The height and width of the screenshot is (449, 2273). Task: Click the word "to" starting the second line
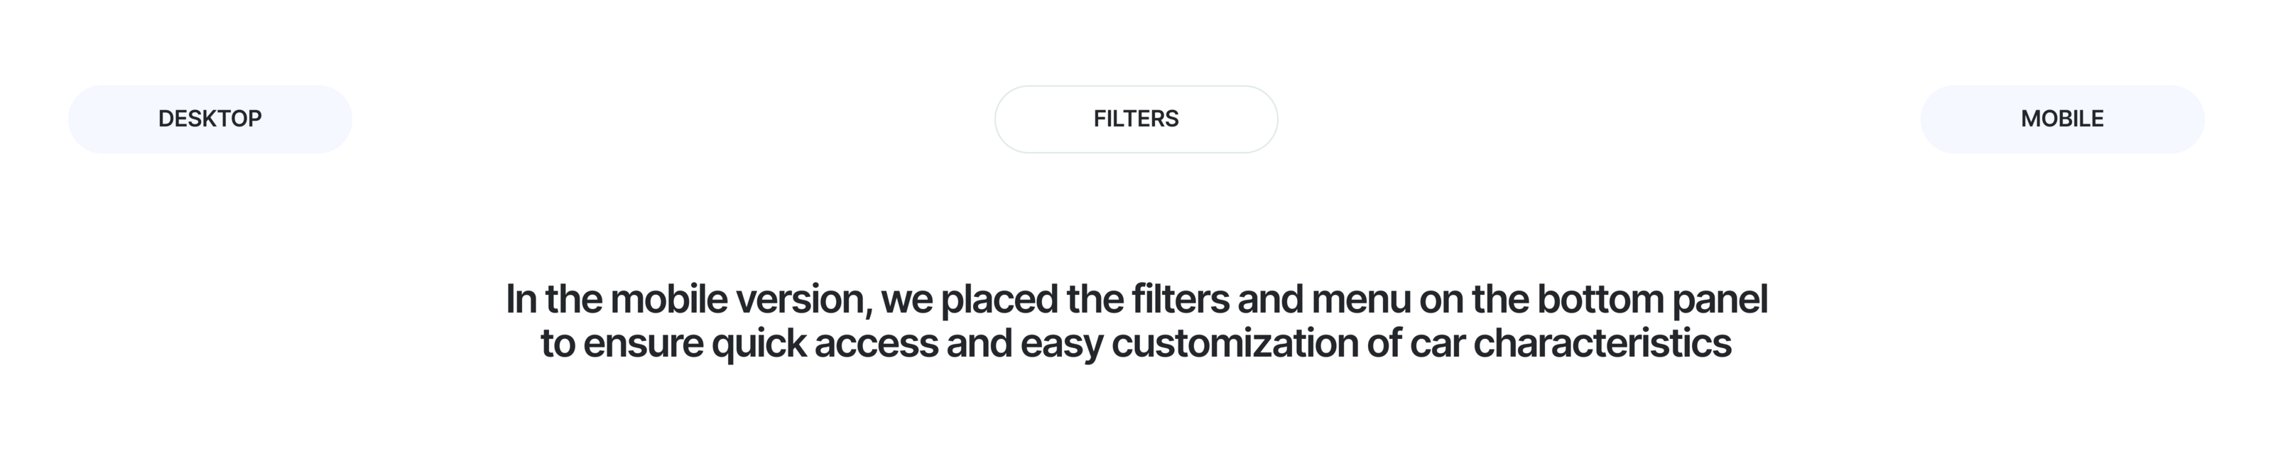coord(558,344)
